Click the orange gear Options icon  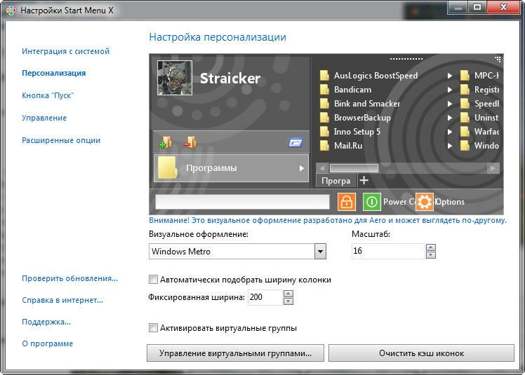tap(424, 202)
